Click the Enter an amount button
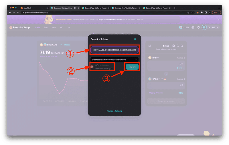This screenshot has height=145, width=229. coord(166,101)
